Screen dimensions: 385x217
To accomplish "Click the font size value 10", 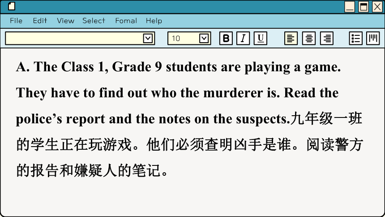I will 176,39.
